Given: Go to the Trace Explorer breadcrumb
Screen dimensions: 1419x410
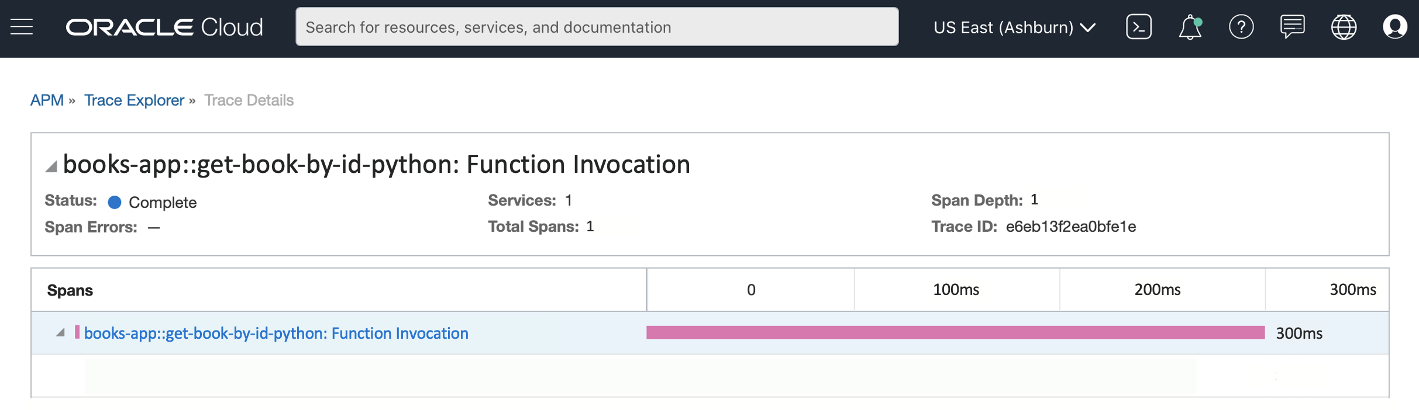Looking at the screenshot, I should coord(134,100).
